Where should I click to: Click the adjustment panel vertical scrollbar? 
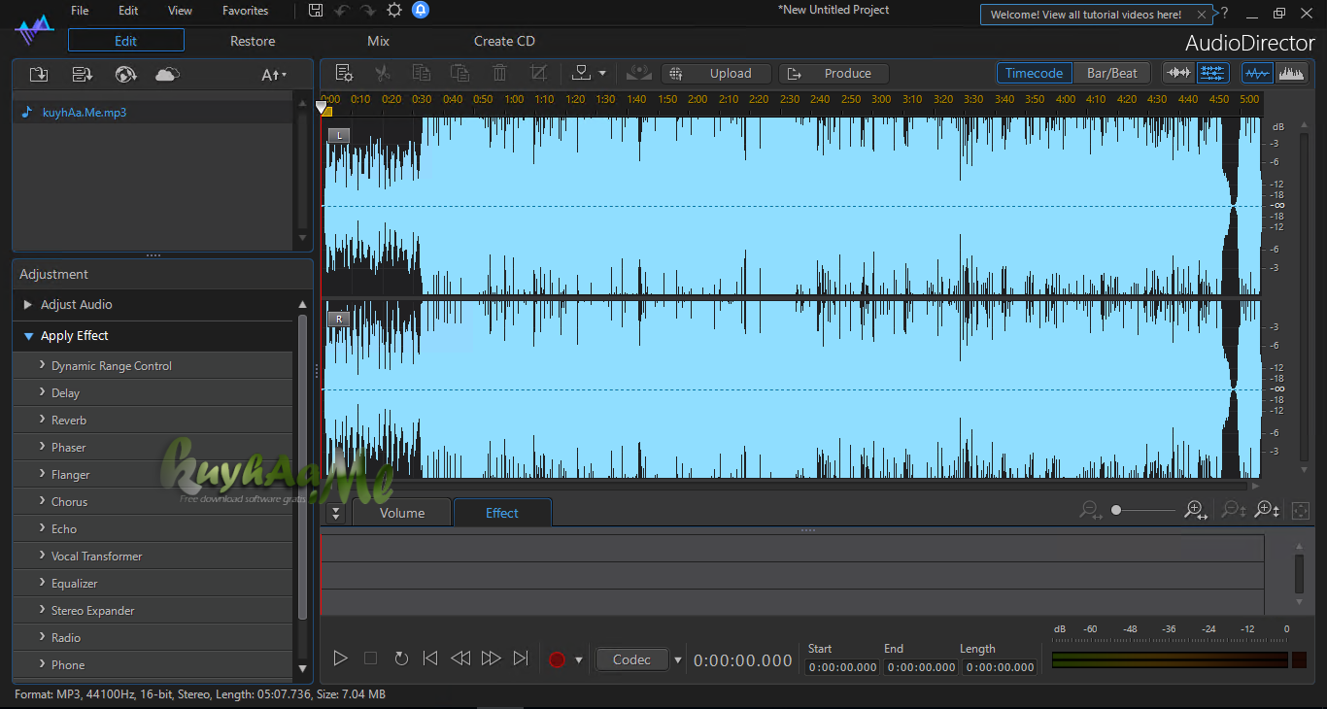point(302,467)
